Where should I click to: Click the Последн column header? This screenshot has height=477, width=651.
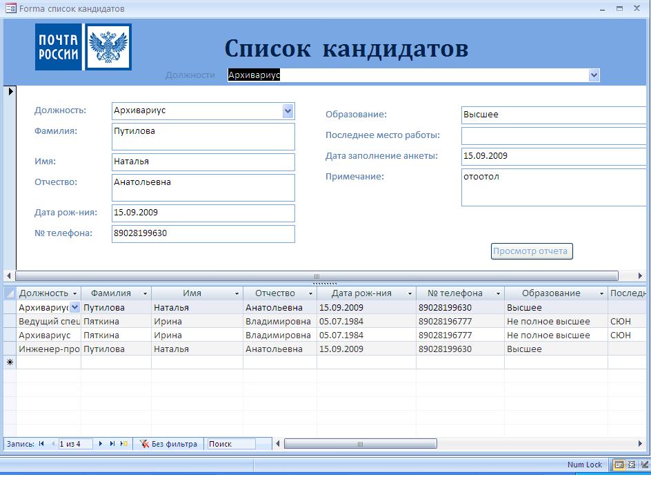[x=628, y=293]
